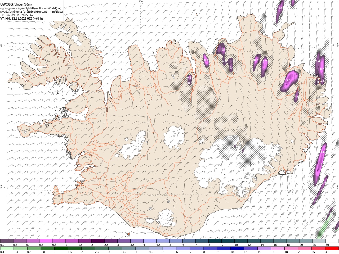Select the light green 0.3 swatch in lower legend row

pyautogui.click(x=20, y=248)
